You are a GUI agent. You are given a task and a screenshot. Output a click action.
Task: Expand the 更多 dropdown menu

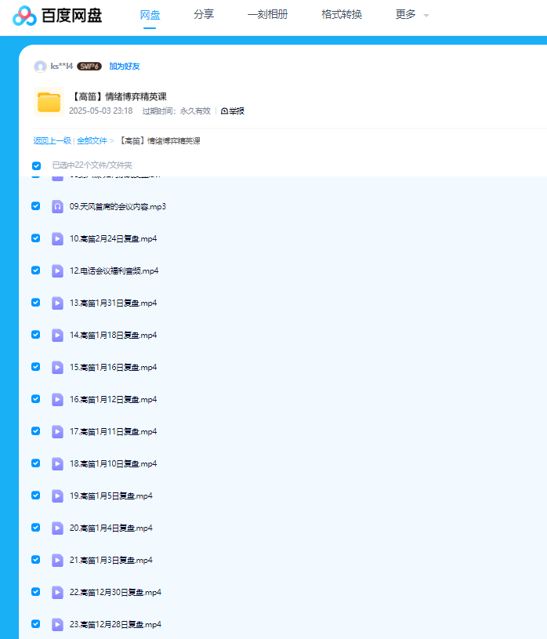pos(411,15)
